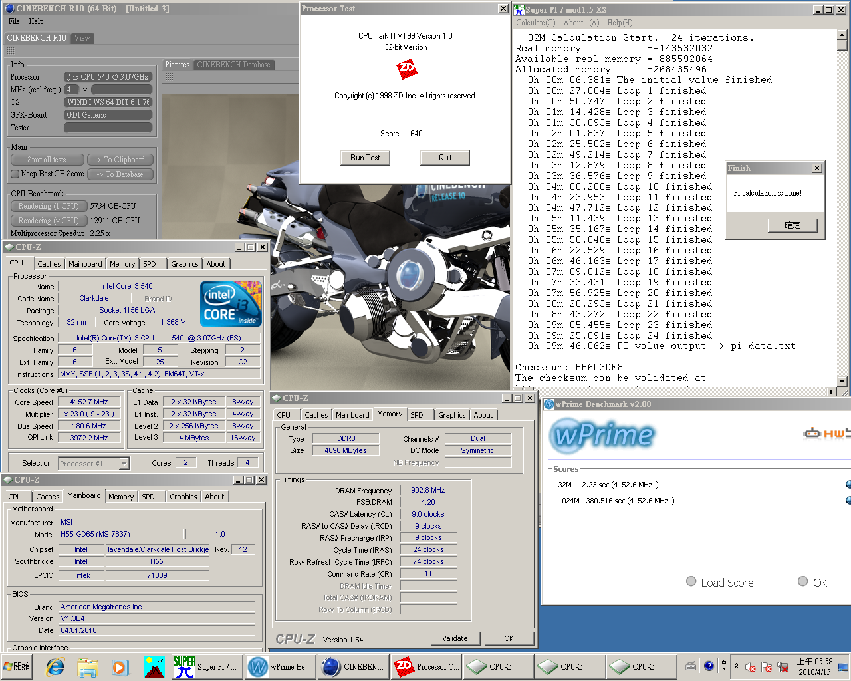Open About tab in CPU-Z mainboard window

tap(215, 497)
